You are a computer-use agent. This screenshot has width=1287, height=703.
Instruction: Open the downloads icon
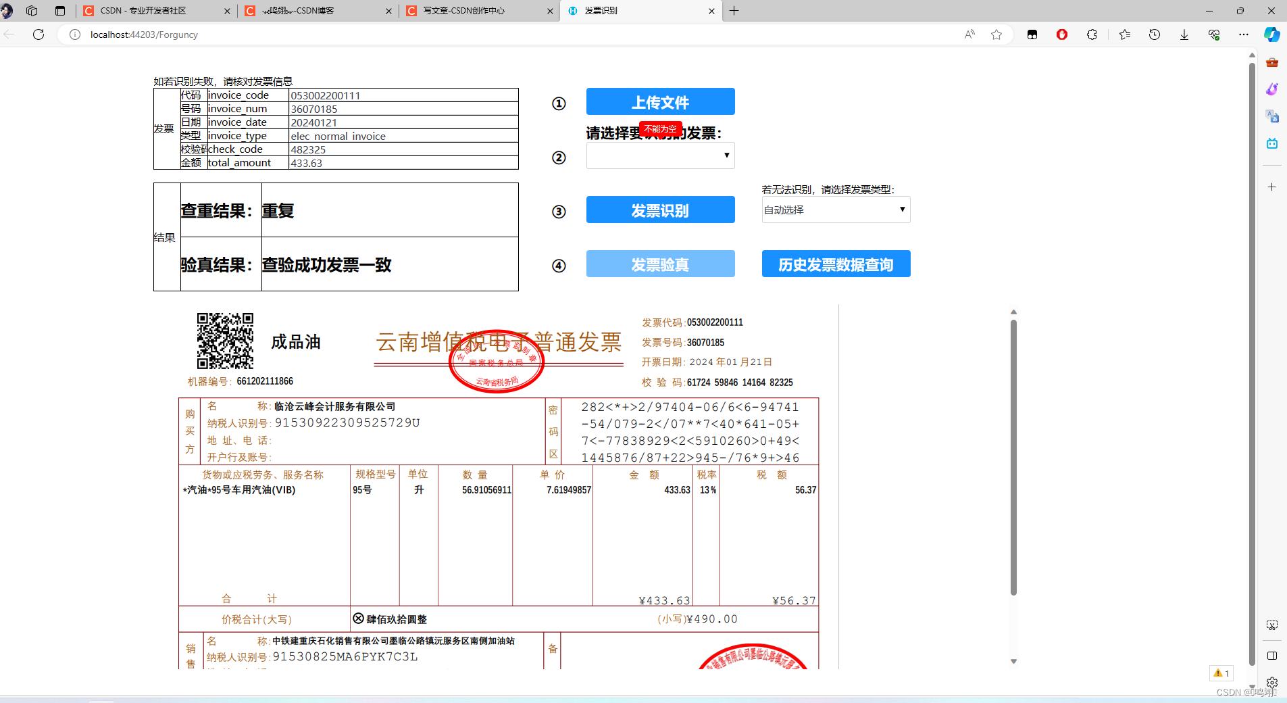(x=1184, y=34)
